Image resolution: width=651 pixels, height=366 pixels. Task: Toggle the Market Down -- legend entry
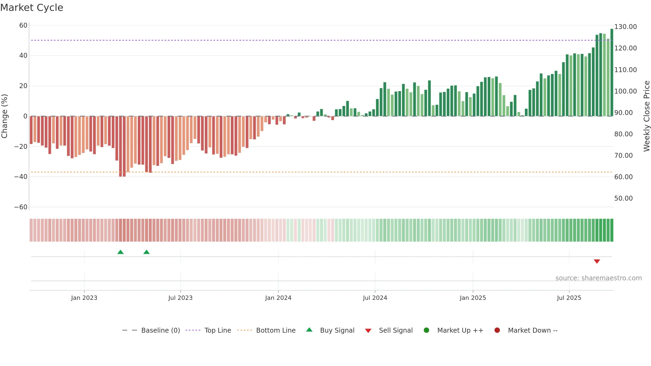click(526, 330)
